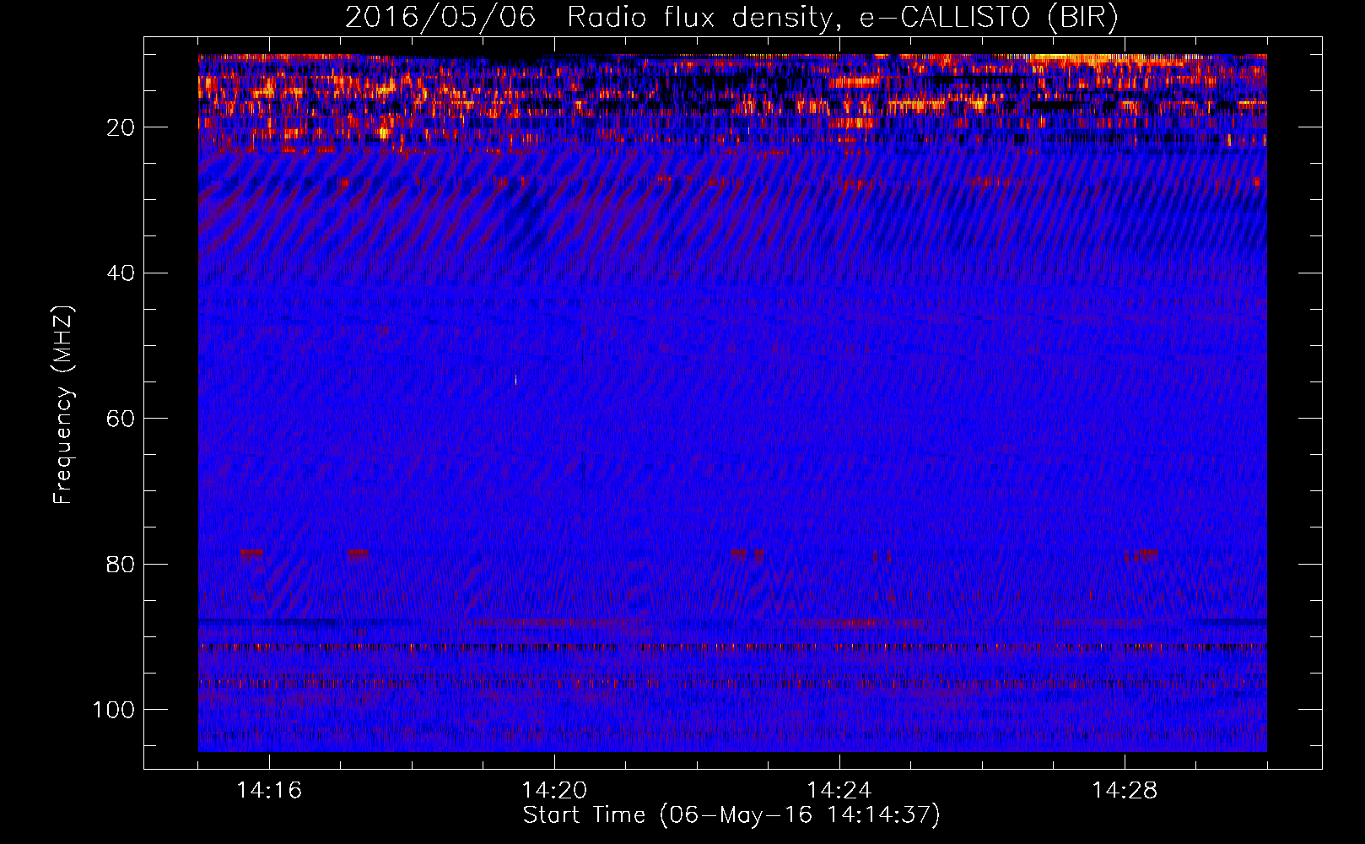Click the '14:16' time tick label
The image size is (1365, 844).
pyautogui.click(x=269, y=791)
